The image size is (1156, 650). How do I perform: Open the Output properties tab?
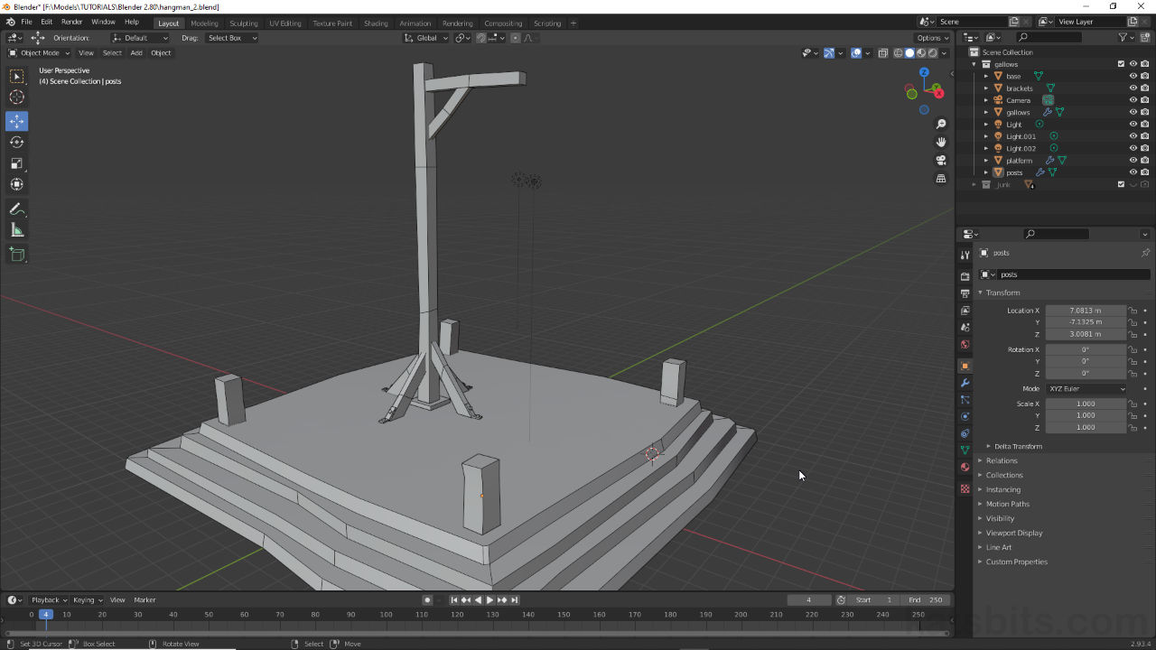[x=965, y=293]
